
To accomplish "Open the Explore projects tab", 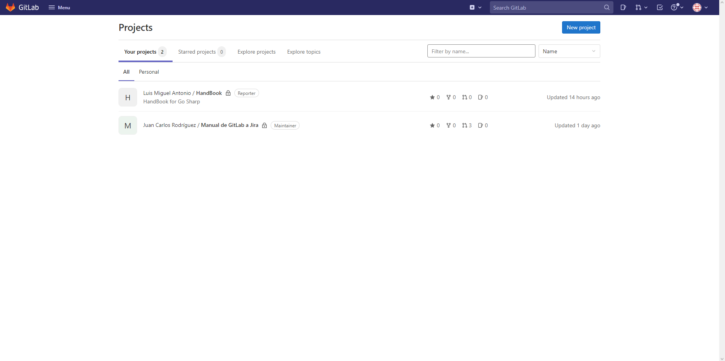I will click(256, 52).
